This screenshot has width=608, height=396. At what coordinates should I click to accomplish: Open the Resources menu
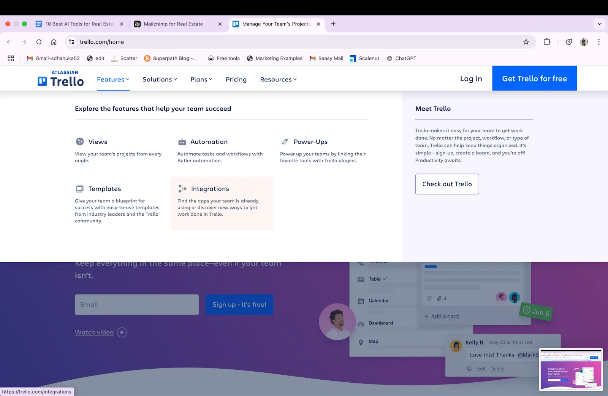coord(278,79)
